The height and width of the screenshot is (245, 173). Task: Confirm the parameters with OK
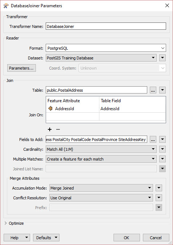pos(127,238)
